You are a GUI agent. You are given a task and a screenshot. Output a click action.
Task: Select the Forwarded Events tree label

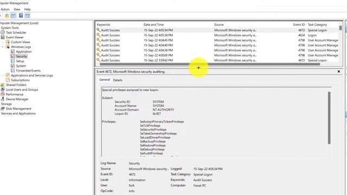coord(28,70)
